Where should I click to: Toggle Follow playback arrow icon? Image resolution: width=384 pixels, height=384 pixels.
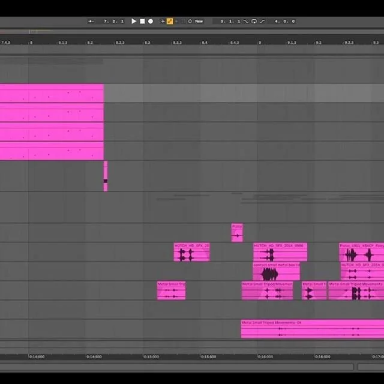coord(91,22)
